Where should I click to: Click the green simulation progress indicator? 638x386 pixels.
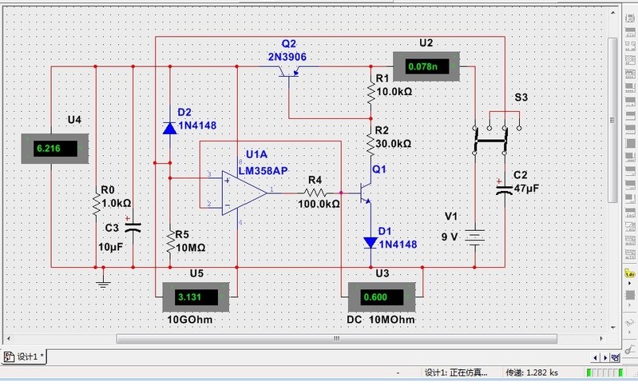603,372
